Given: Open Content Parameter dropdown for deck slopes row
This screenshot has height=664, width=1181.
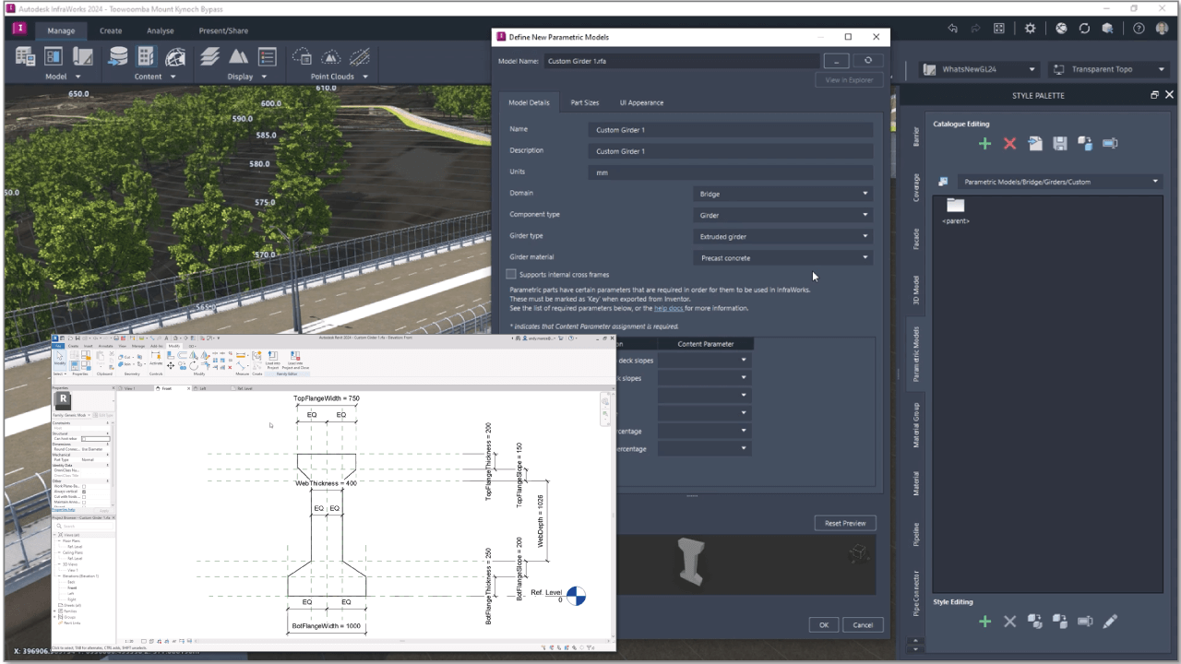Looking at the screenshot, I should [705, 361].
